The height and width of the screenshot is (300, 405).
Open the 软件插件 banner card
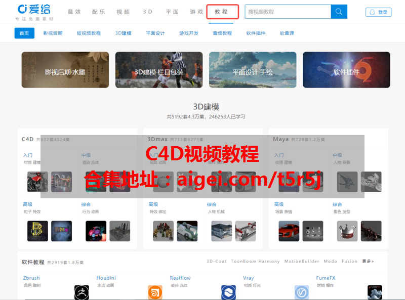pos(346,70)
